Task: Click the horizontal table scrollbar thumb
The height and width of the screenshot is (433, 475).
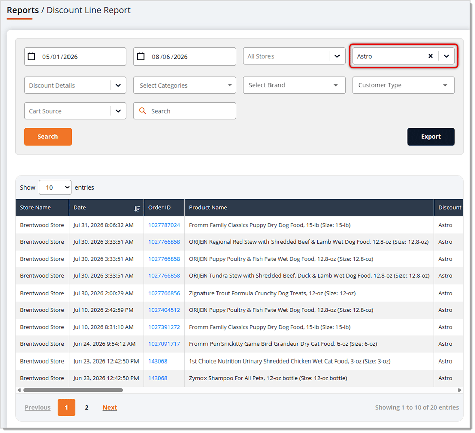Action: tap(73, 390)
